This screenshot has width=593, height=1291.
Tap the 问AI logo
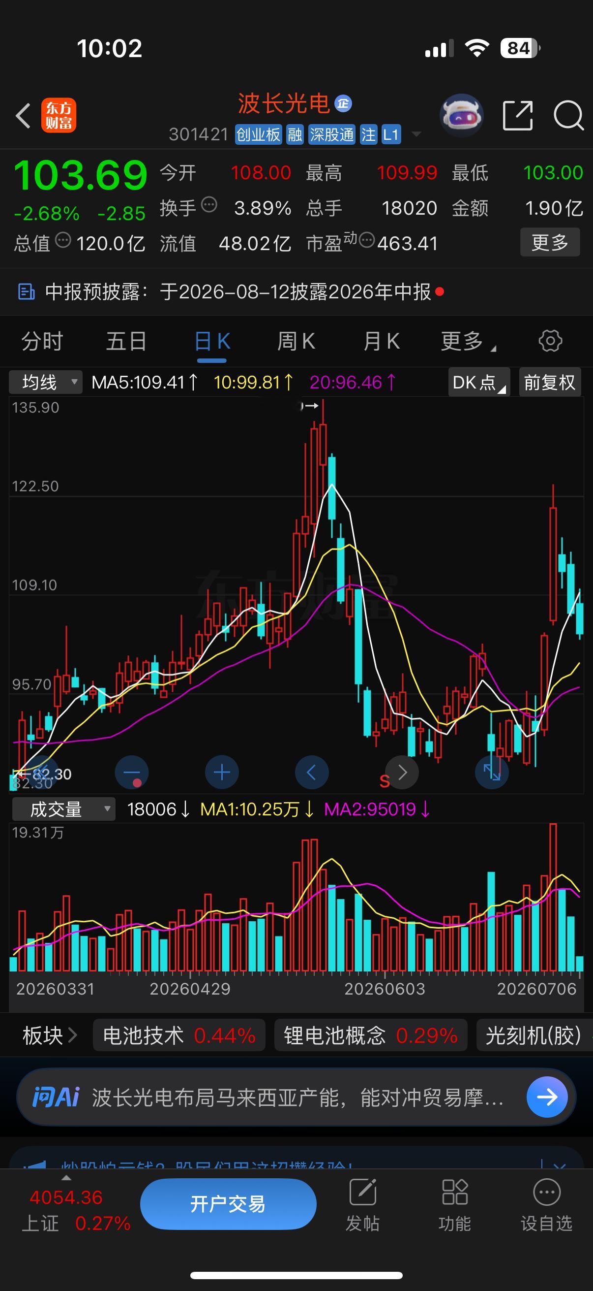point(56,1097)
